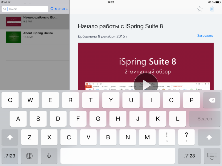Switch to numbers with left .?123 key
Image resolution: width=222 pixels, height=166 pixels.
(10, 156)
